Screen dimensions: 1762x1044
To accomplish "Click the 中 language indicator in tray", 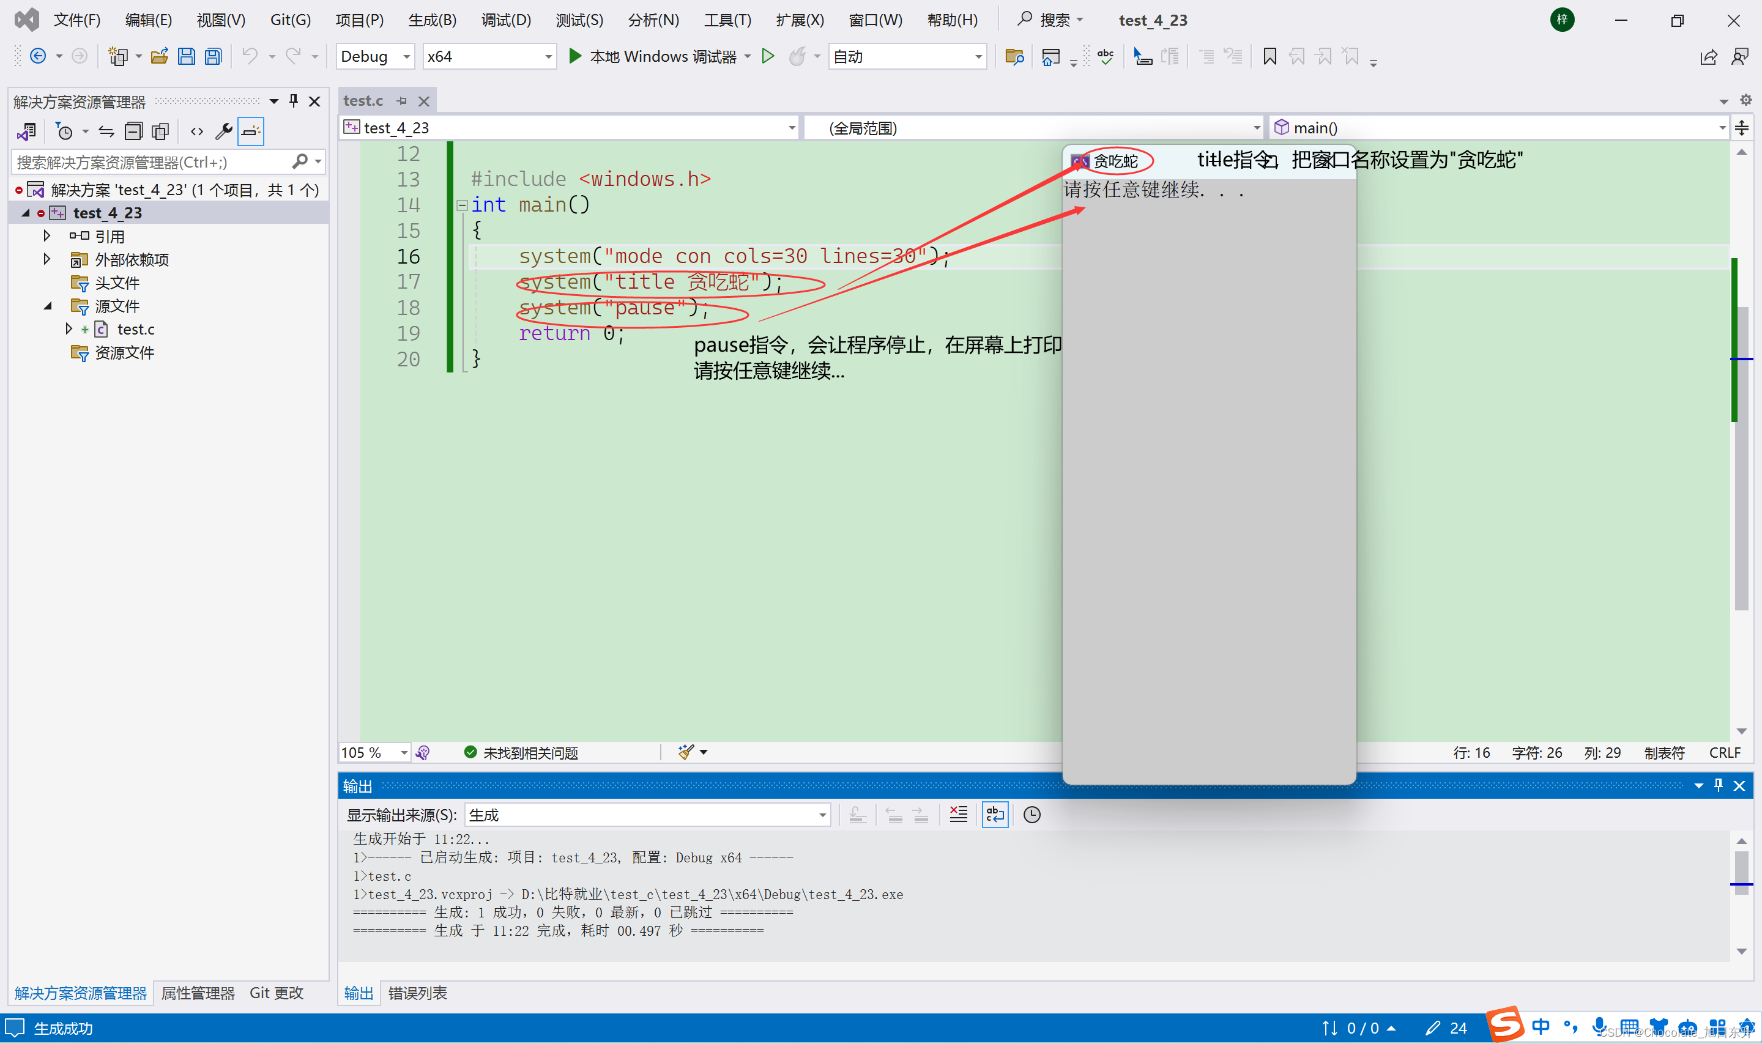I will [x=1540, y=1026].
